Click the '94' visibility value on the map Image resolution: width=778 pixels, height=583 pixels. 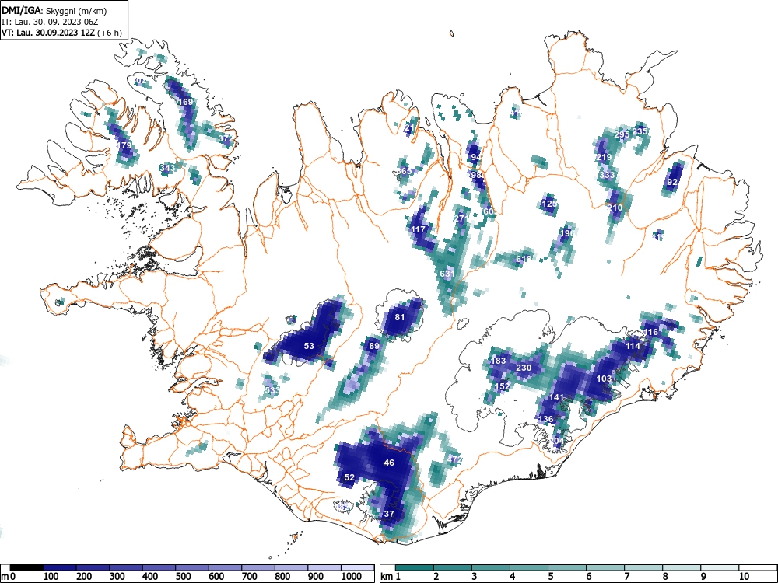(x=476, y=157)
